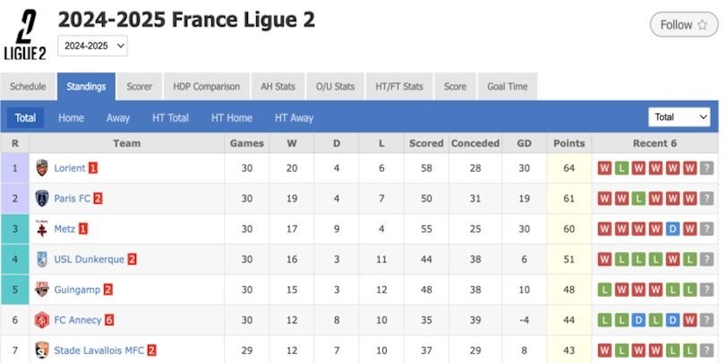Image resolution: width=728 pixels, height=363 pixels.
Task: Click the red card badge beside FC Annecy
Action: [109, 320]
